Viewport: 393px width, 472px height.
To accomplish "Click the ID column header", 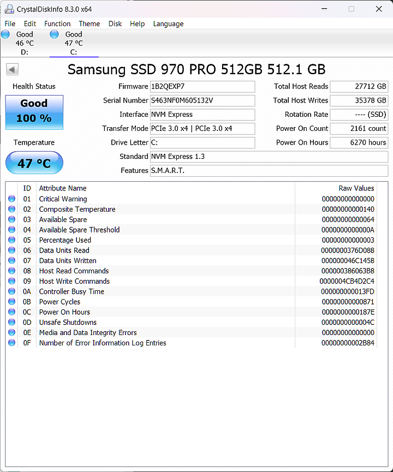I will [27, 188].
